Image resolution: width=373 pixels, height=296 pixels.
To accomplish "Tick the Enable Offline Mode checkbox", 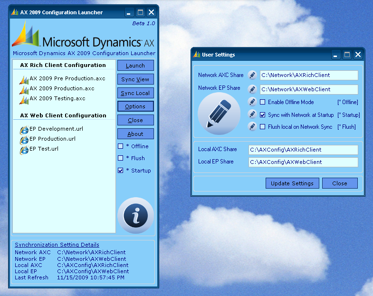I will click(262, 102).
